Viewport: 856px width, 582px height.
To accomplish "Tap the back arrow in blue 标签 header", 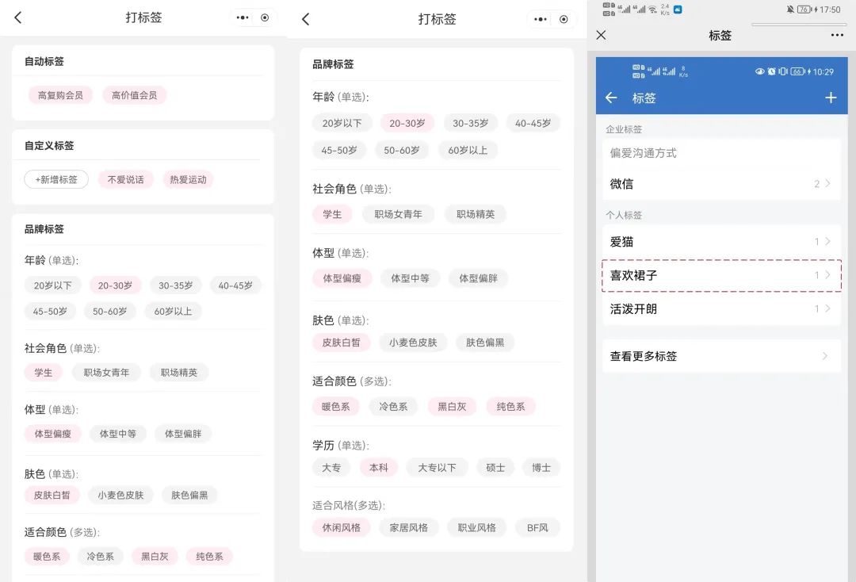I will pos(611,98).
